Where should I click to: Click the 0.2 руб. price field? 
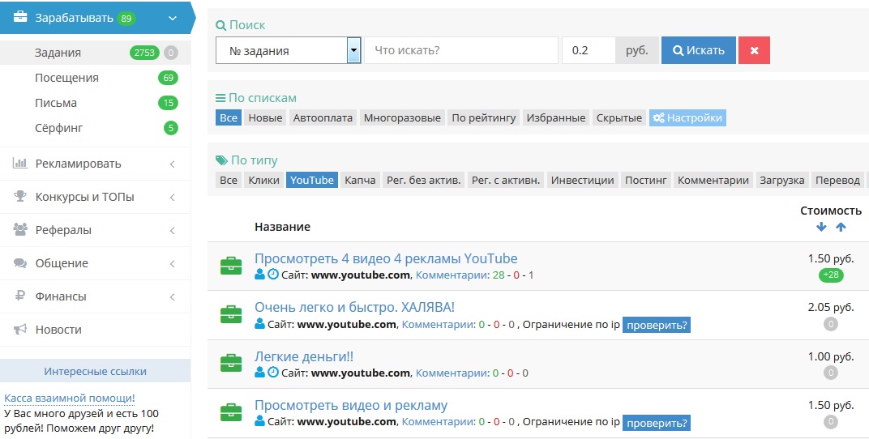tap(589, 50)
